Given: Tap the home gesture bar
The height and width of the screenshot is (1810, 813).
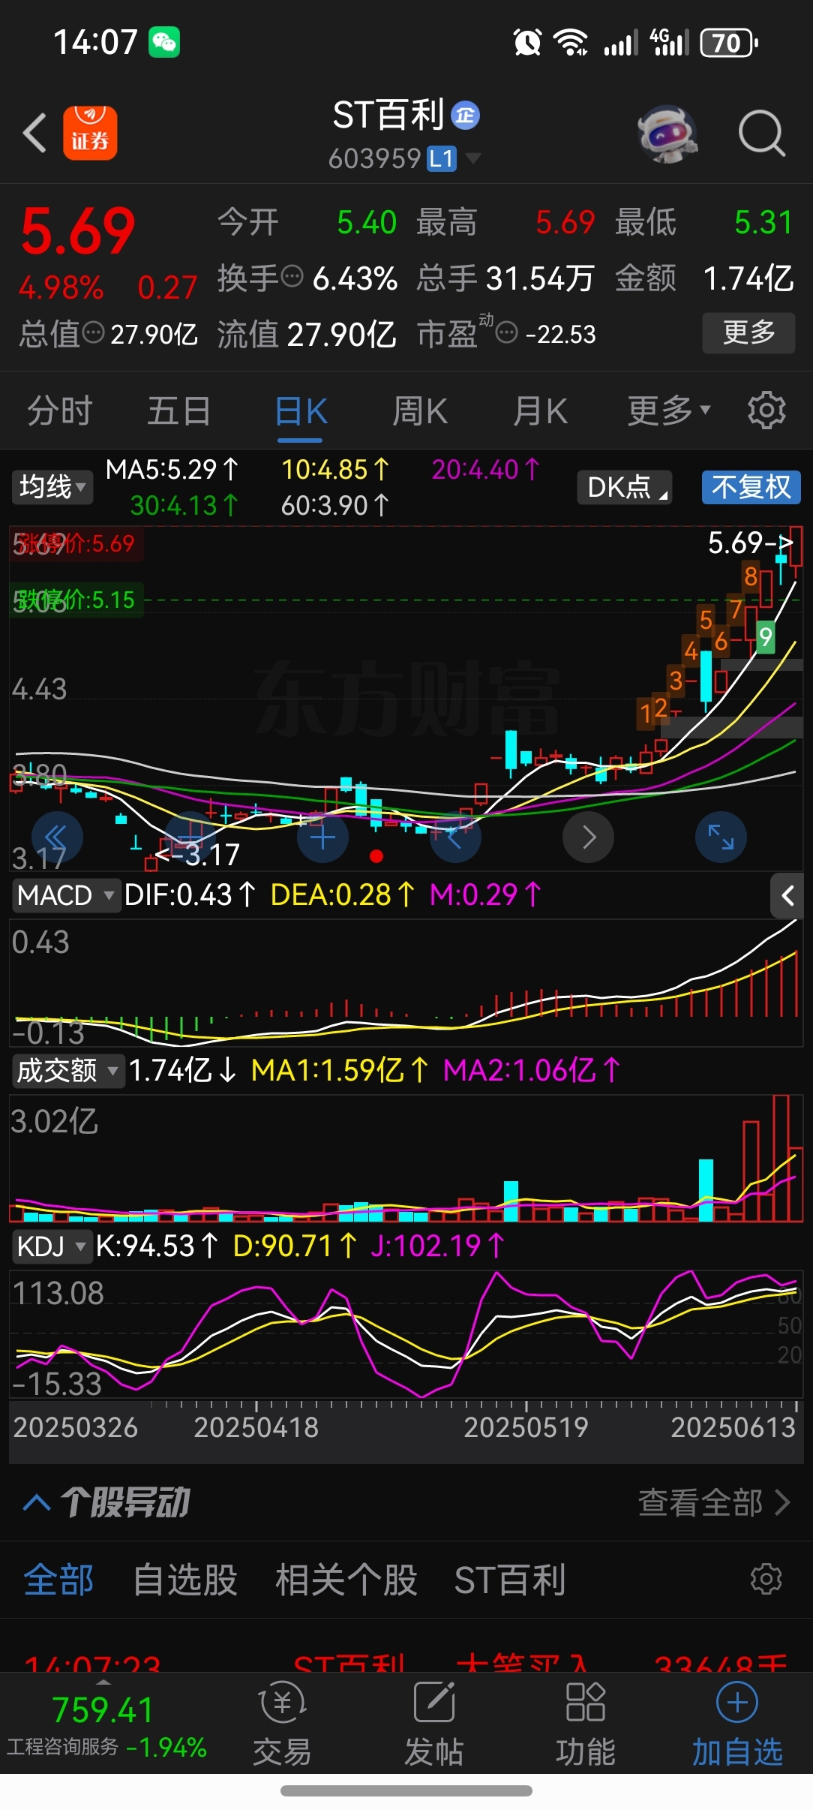Looking at the screenshot, I should pyautogui.click(x=406, y=1791).
